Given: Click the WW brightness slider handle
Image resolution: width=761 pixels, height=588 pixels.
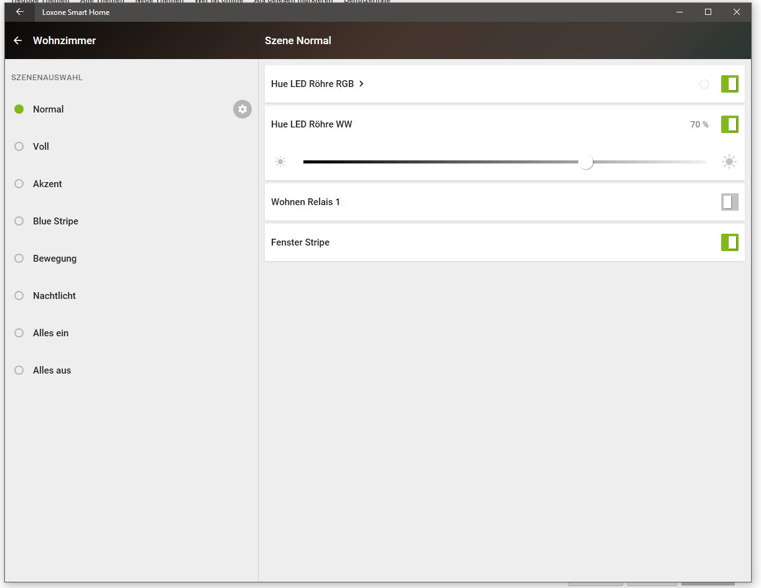Looking at the screenshot, I should click(586, 162).
